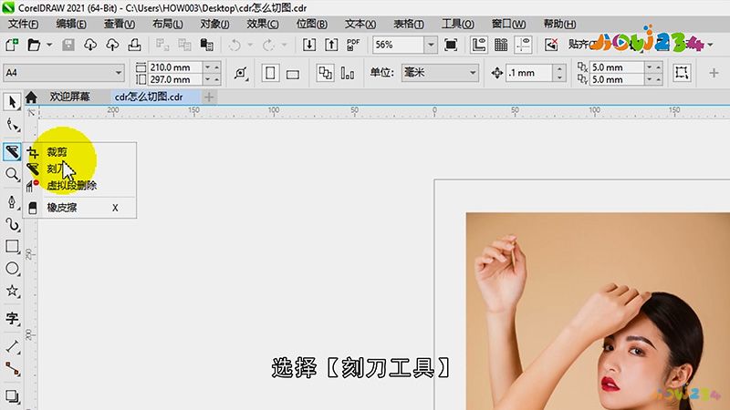This screenshot has width=730, height=410.
Task: Click duplicate distance x 5.0 mm field
Action: [617, 67]
